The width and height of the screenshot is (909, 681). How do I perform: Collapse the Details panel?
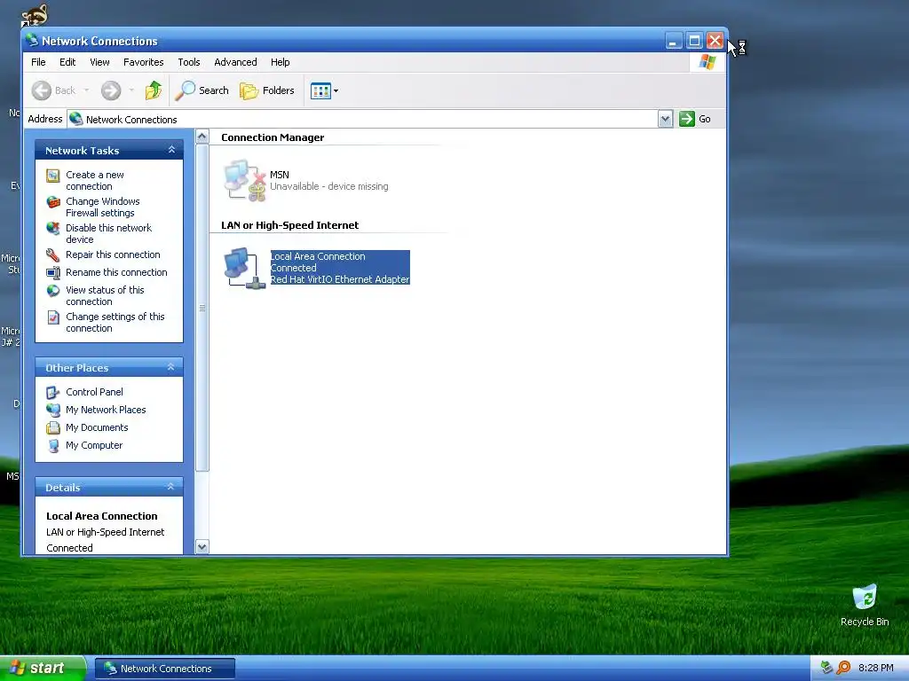pos(171,487)
